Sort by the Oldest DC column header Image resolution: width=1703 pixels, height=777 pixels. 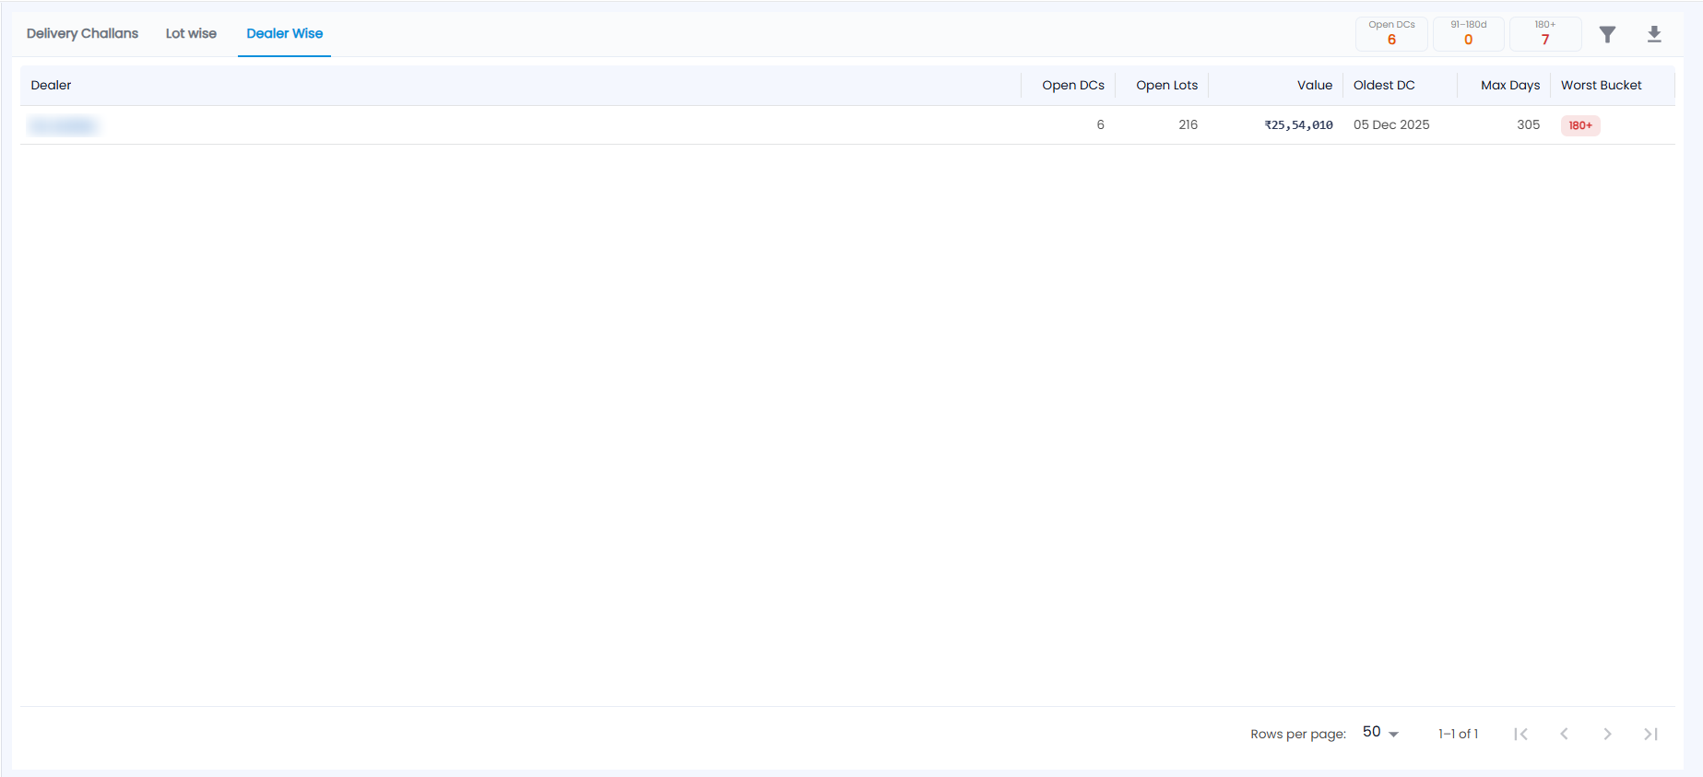pyautogui.click(x=1384, y=85)
